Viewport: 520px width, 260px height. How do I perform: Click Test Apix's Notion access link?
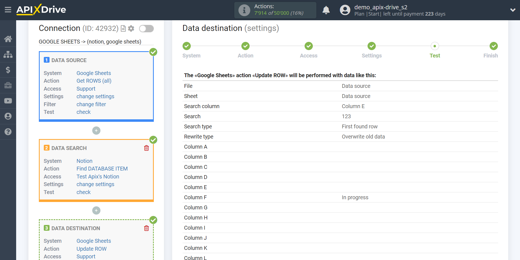click(98, 177)
